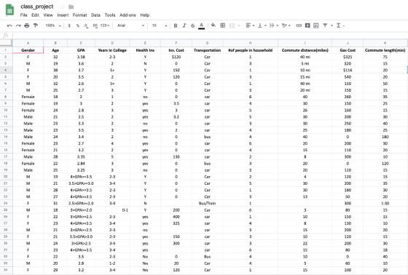Open more number formats 123 dropdown
The image size is (408, 275).
(105, 25)
